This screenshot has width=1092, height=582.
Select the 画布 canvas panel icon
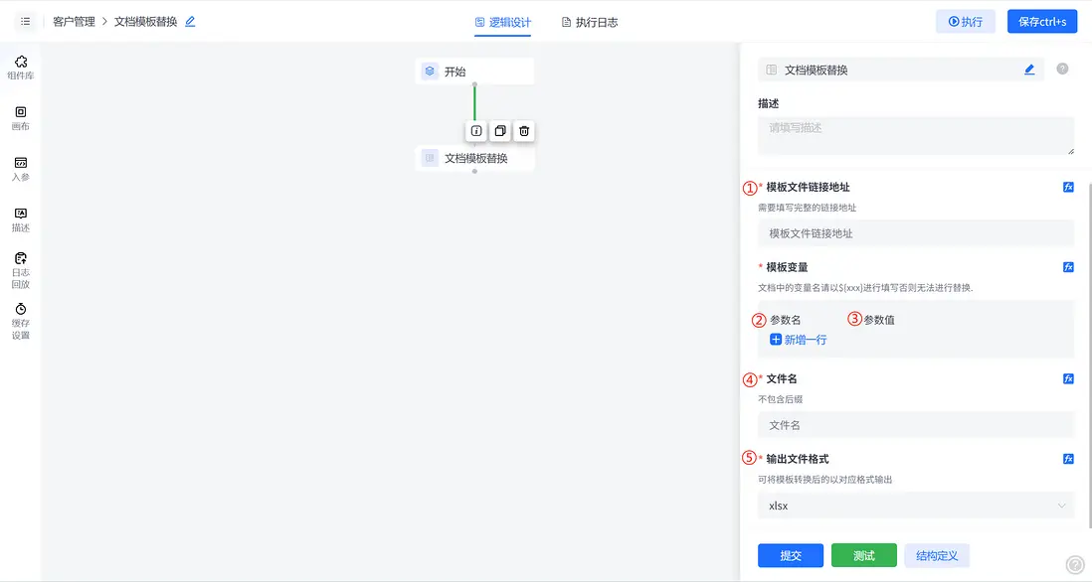point(21,117)
